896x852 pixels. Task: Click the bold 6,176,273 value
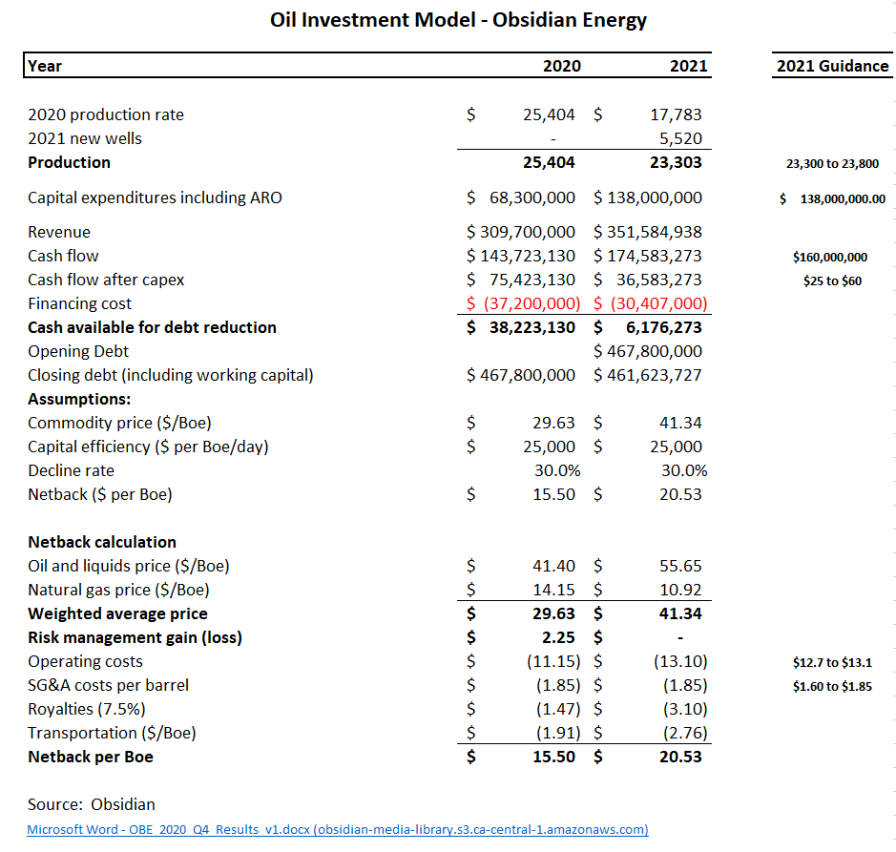pos(663,327)
